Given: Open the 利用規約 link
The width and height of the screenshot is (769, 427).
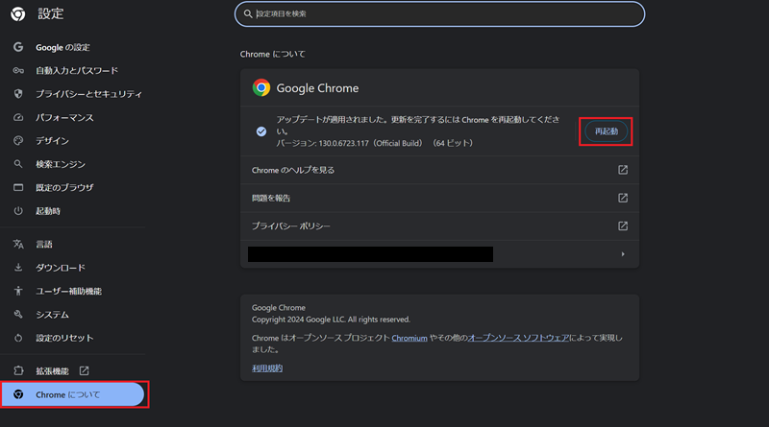Looking at the screenshot, I should coord(267,368).
